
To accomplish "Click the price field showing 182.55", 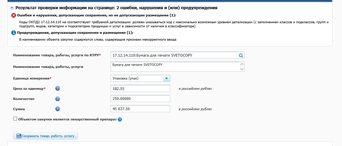I will (140, 89).
